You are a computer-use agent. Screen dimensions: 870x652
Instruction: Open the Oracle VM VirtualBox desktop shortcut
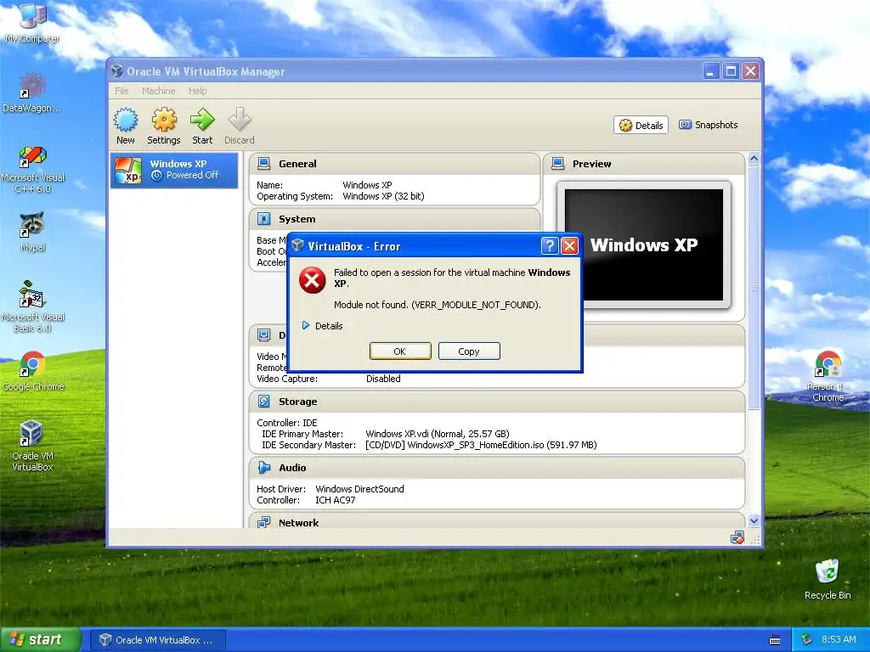point(33,446)
